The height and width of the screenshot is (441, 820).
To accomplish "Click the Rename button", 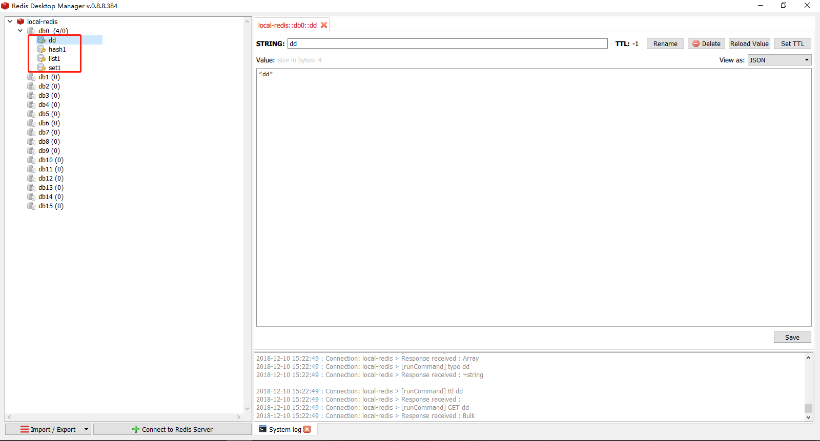I will 665,43.
